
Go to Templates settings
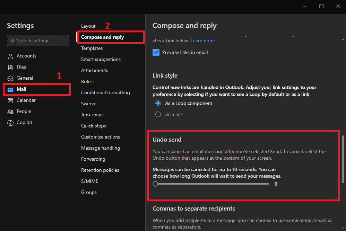tap(92, 48)
